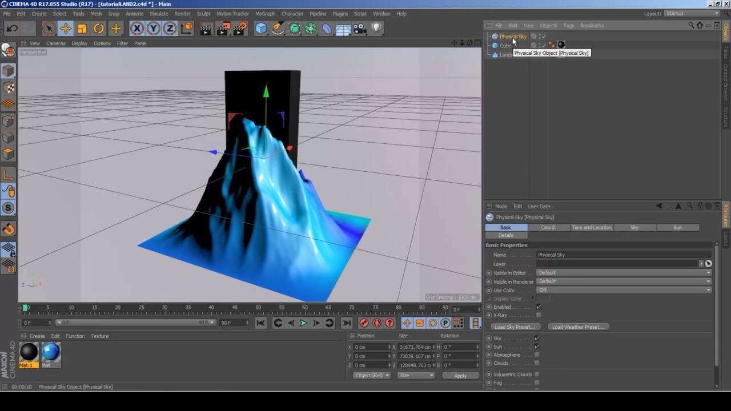
Task: Open the Use Color dropdown
Action: coord(624,290)
